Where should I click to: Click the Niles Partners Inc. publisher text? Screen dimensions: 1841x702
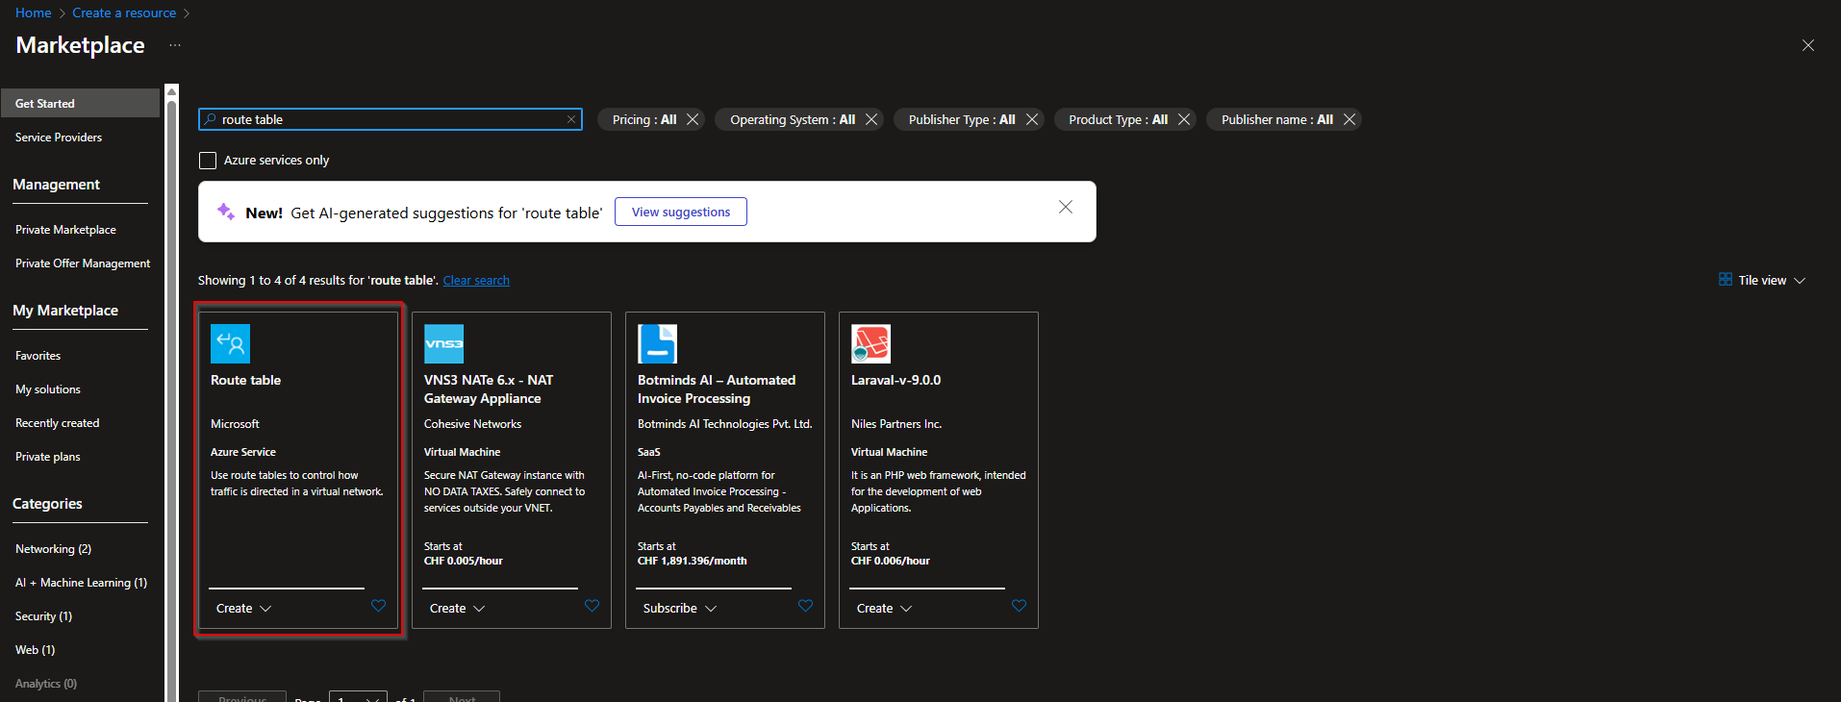click(896, 424)
